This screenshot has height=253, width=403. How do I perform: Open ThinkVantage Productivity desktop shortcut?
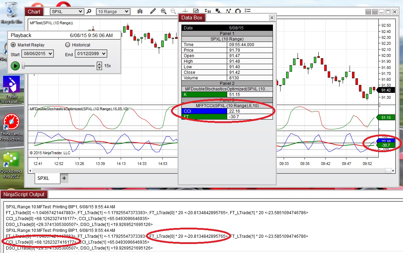[x=11, y=128]
